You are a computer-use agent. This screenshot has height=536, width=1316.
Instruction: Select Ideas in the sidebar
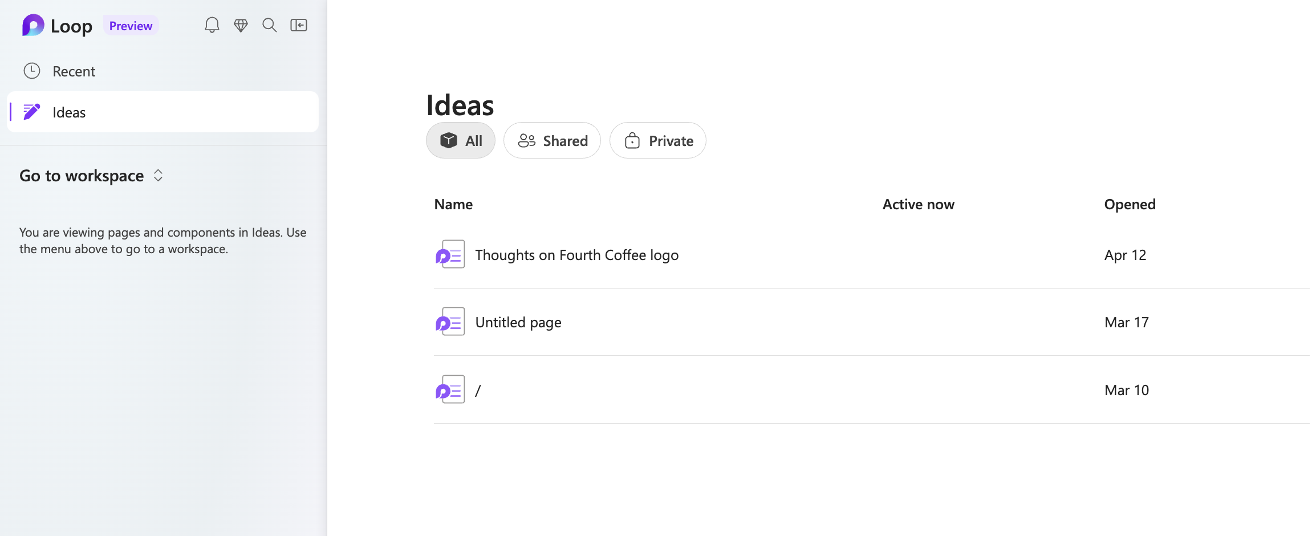(69, 112)
